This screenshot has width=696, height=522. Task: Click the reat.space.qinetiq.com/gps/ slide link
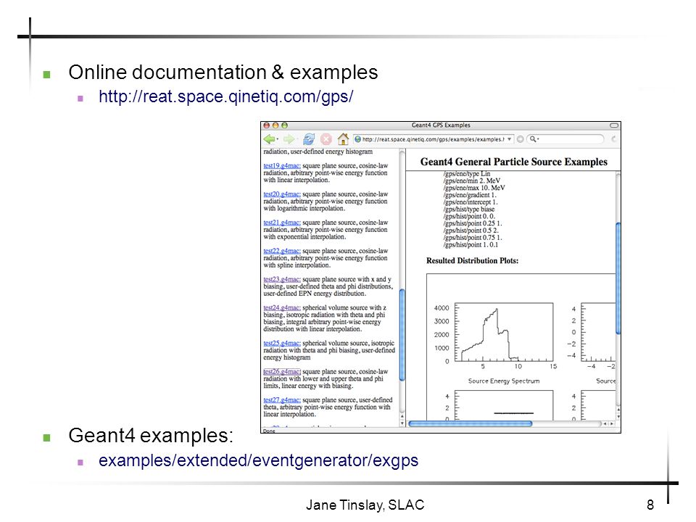pyautogui.click(x=226, y=96)
